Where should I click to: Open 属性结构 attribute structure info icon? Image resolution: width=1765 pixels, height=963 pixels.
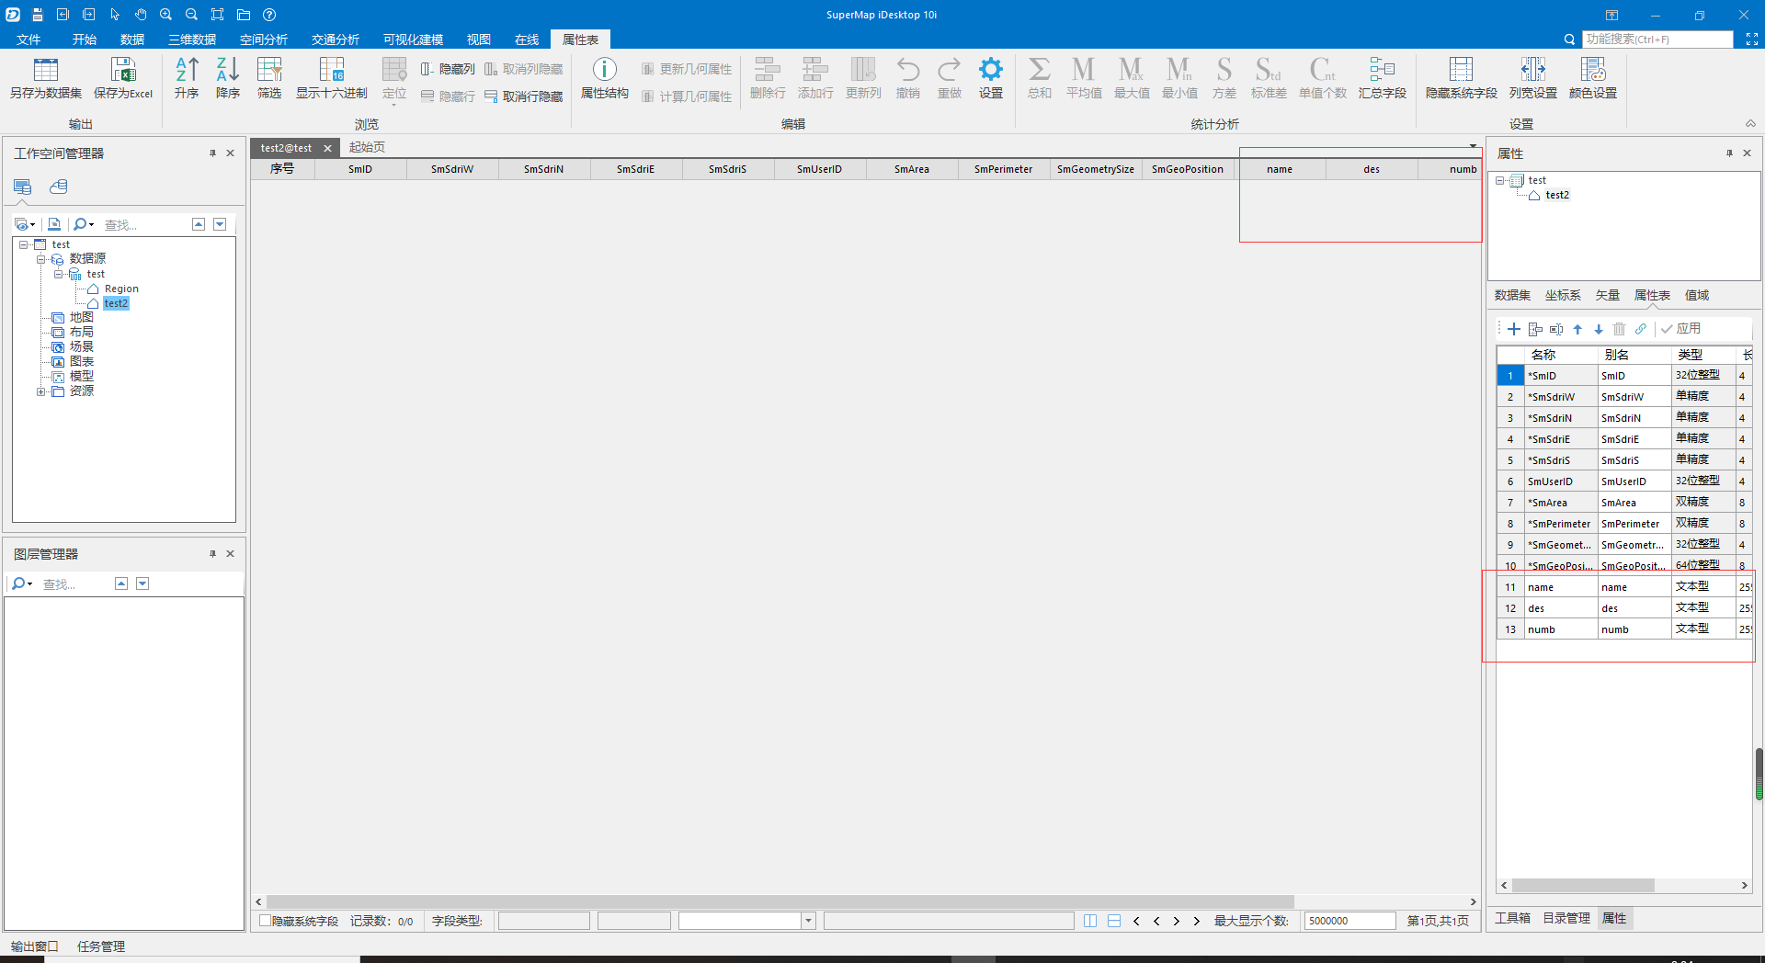point(604,70)
